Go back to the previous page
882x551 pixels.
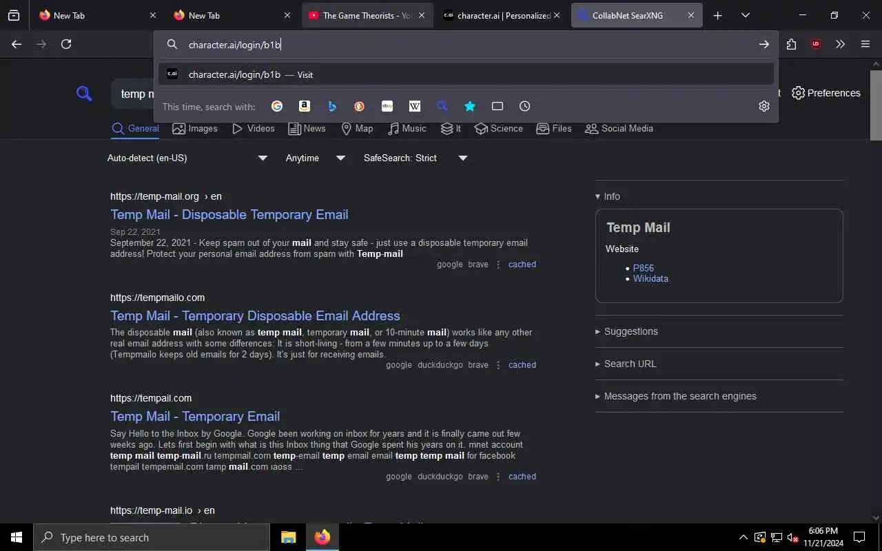[x=17, y=44]
